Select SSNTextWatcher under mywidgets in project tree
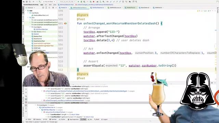 point(41,29)
